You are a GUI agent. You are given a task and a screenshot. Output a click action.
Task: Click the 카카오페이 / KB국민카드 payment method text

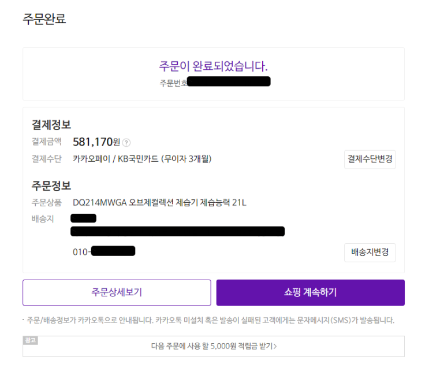tap(142, 159)
